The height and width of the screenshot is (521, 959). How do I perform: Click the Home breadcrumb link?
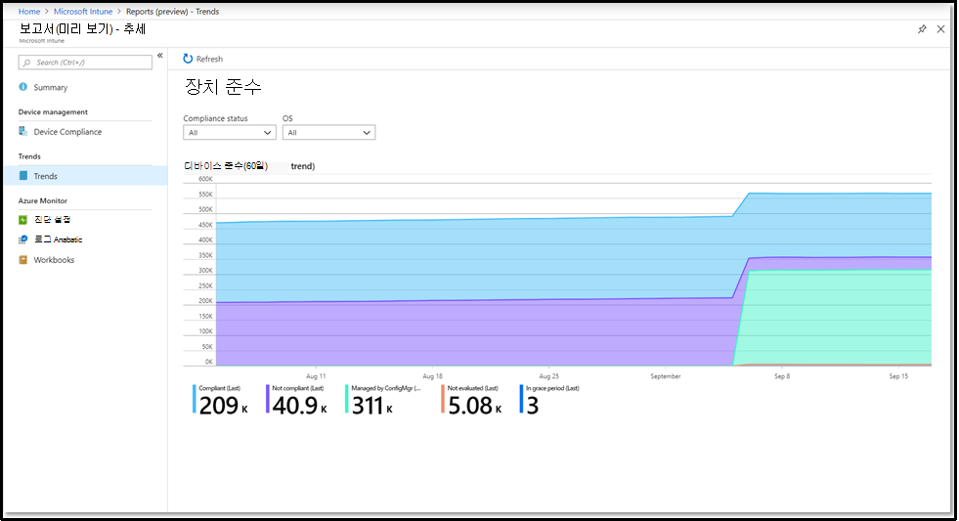(28, 12)
